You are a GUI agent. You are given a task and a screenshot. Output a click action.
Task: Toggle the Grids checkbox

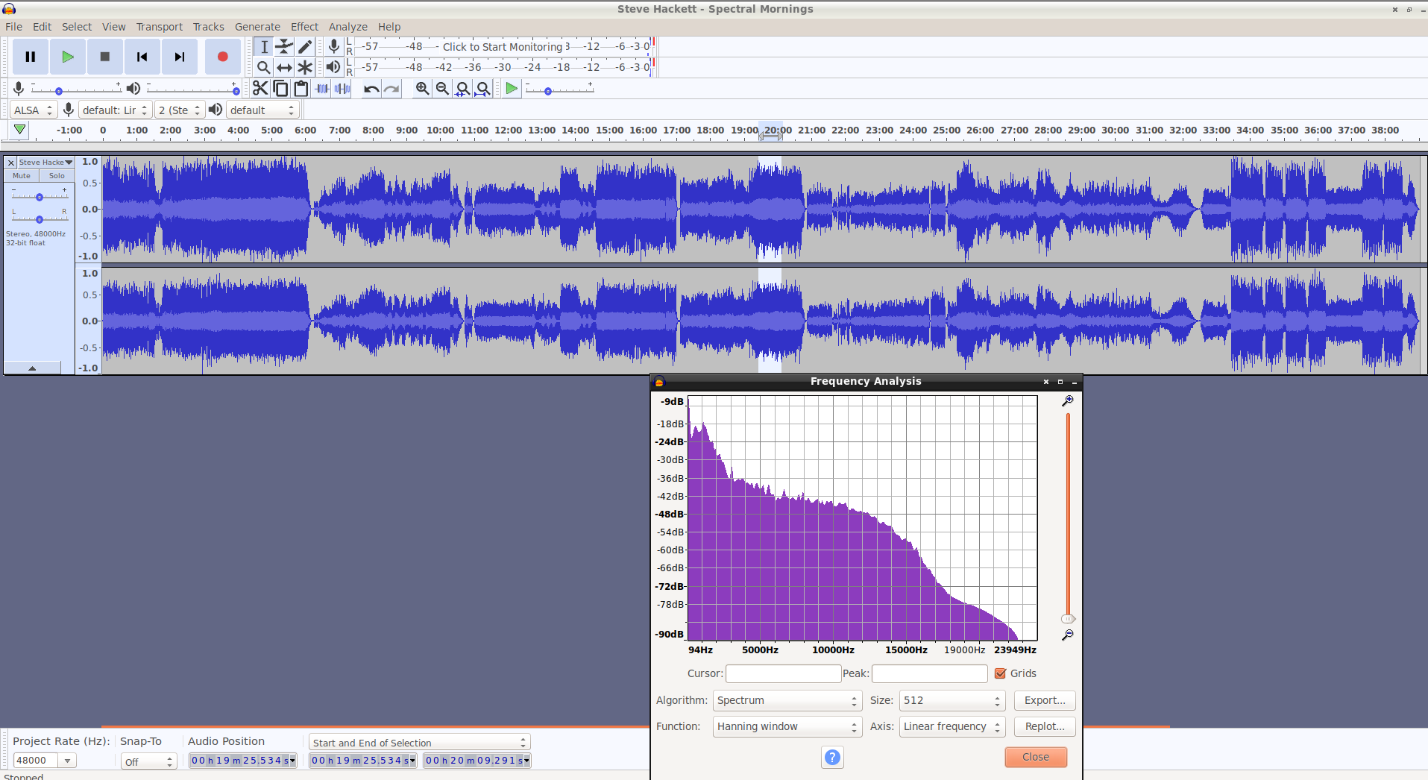point(1001,673)
